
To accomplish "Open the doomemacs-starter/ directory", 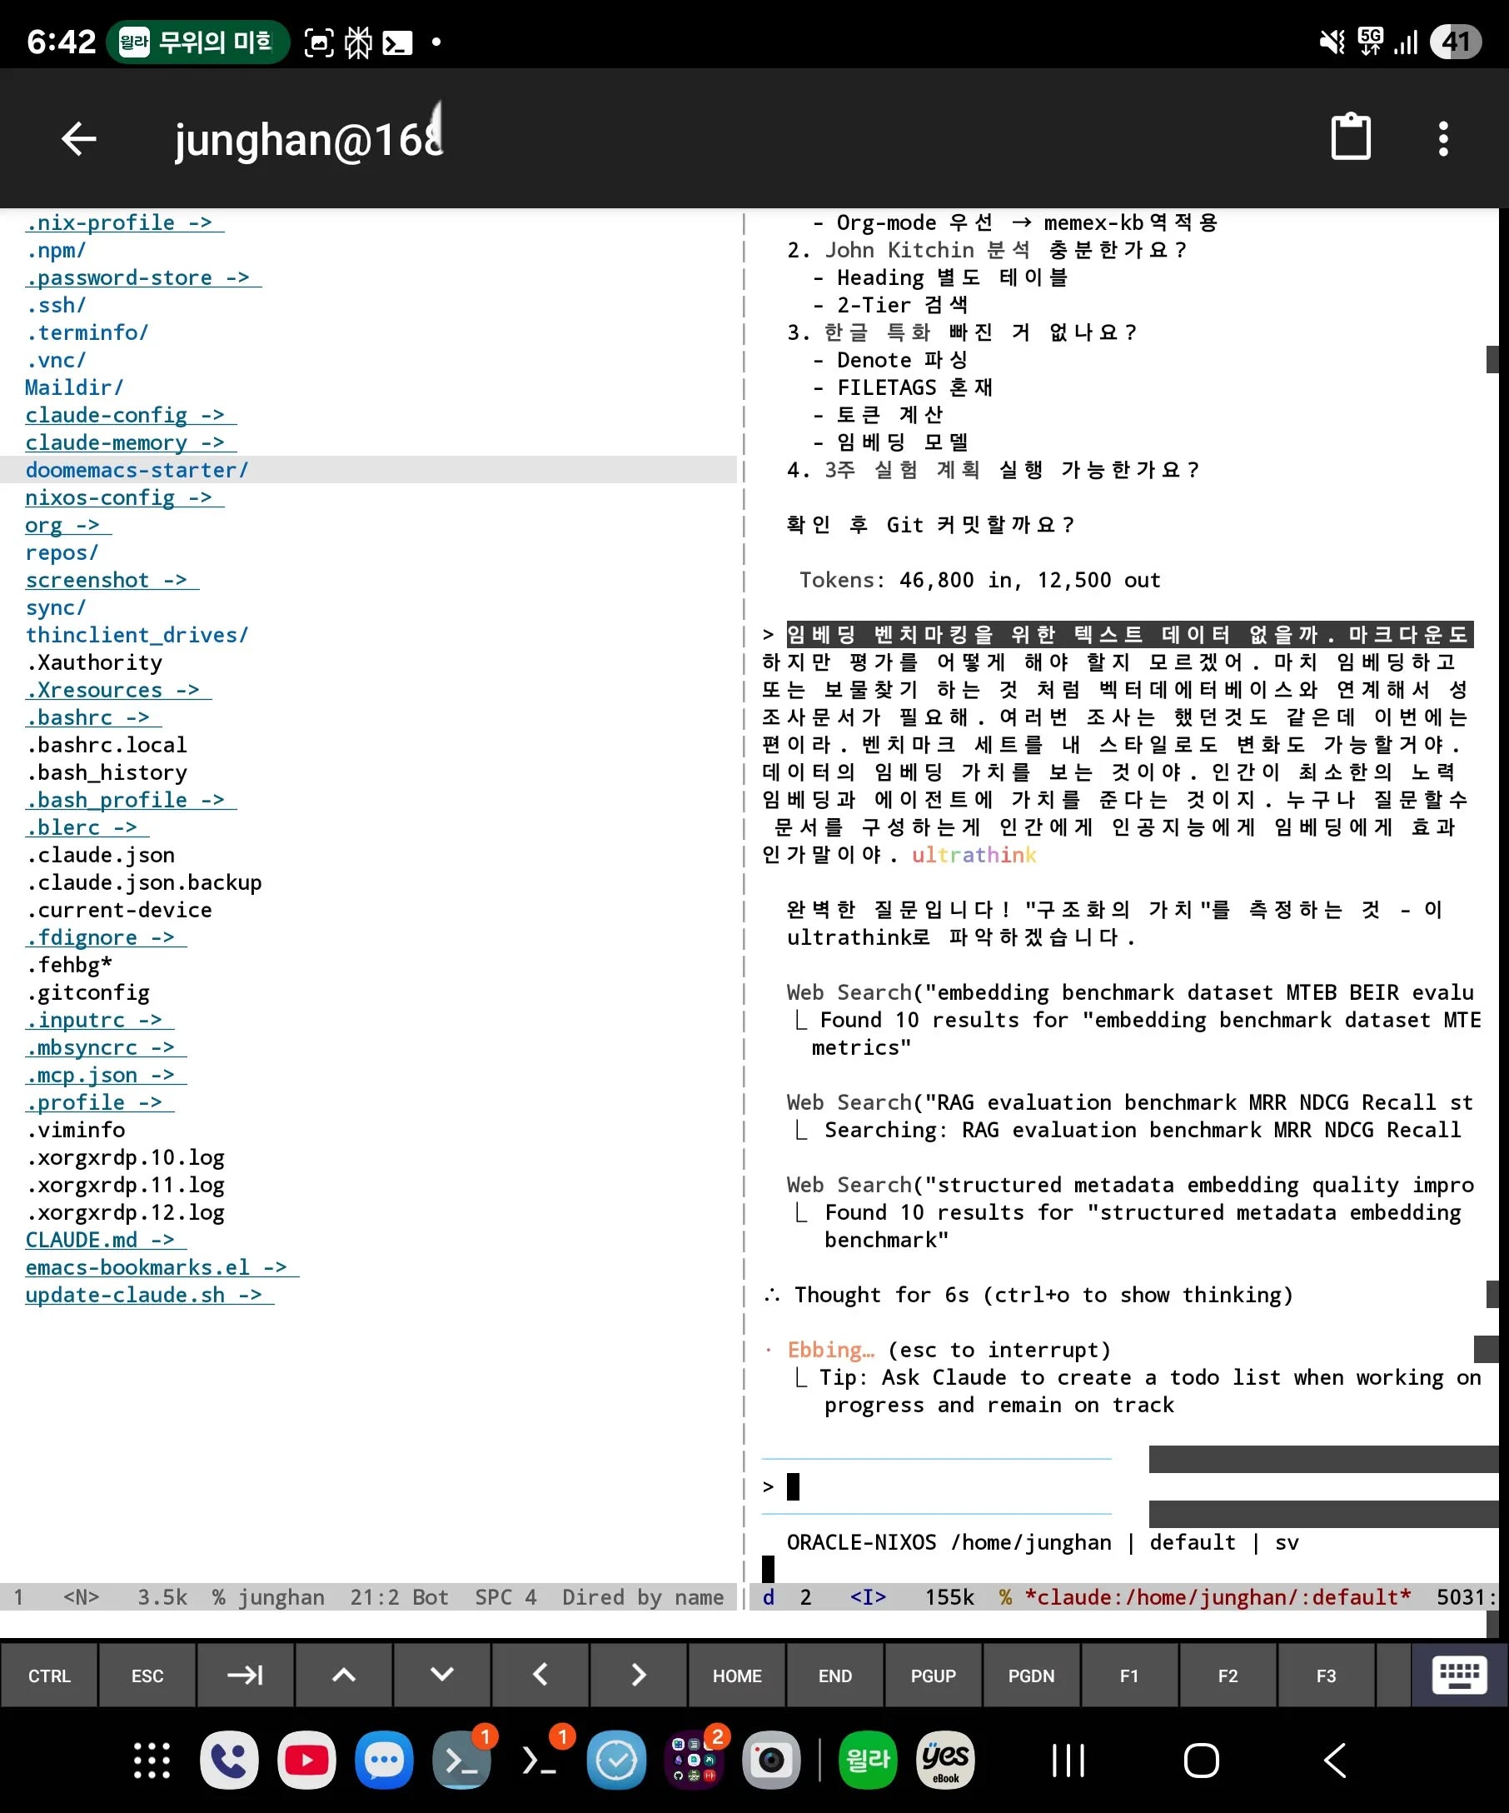I will tap(137, 471).
